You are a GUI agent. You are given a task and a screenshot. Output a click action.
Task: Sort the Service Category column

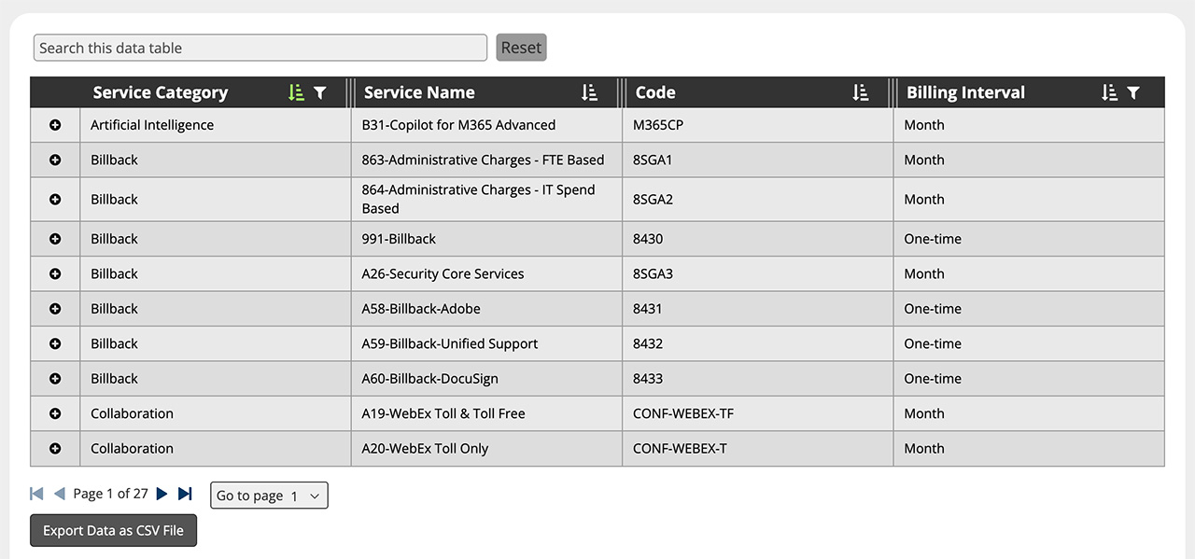point(297,92)
